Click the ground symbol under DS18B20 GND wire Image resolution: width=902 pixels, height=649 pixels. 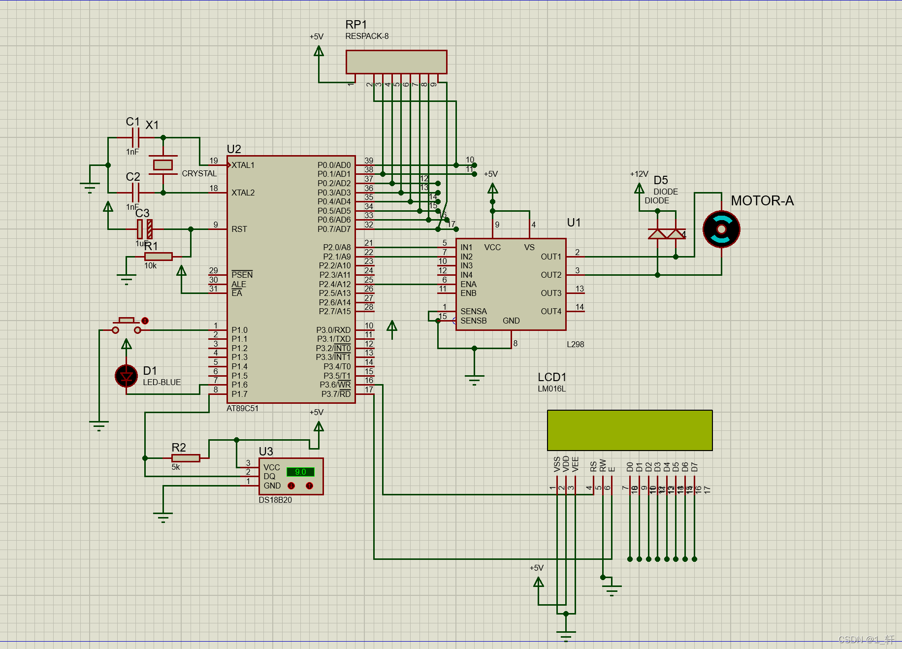coord(162,517)
